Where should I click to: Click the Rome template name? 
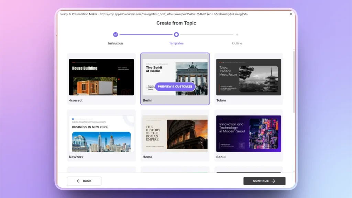tap(147, 157)
